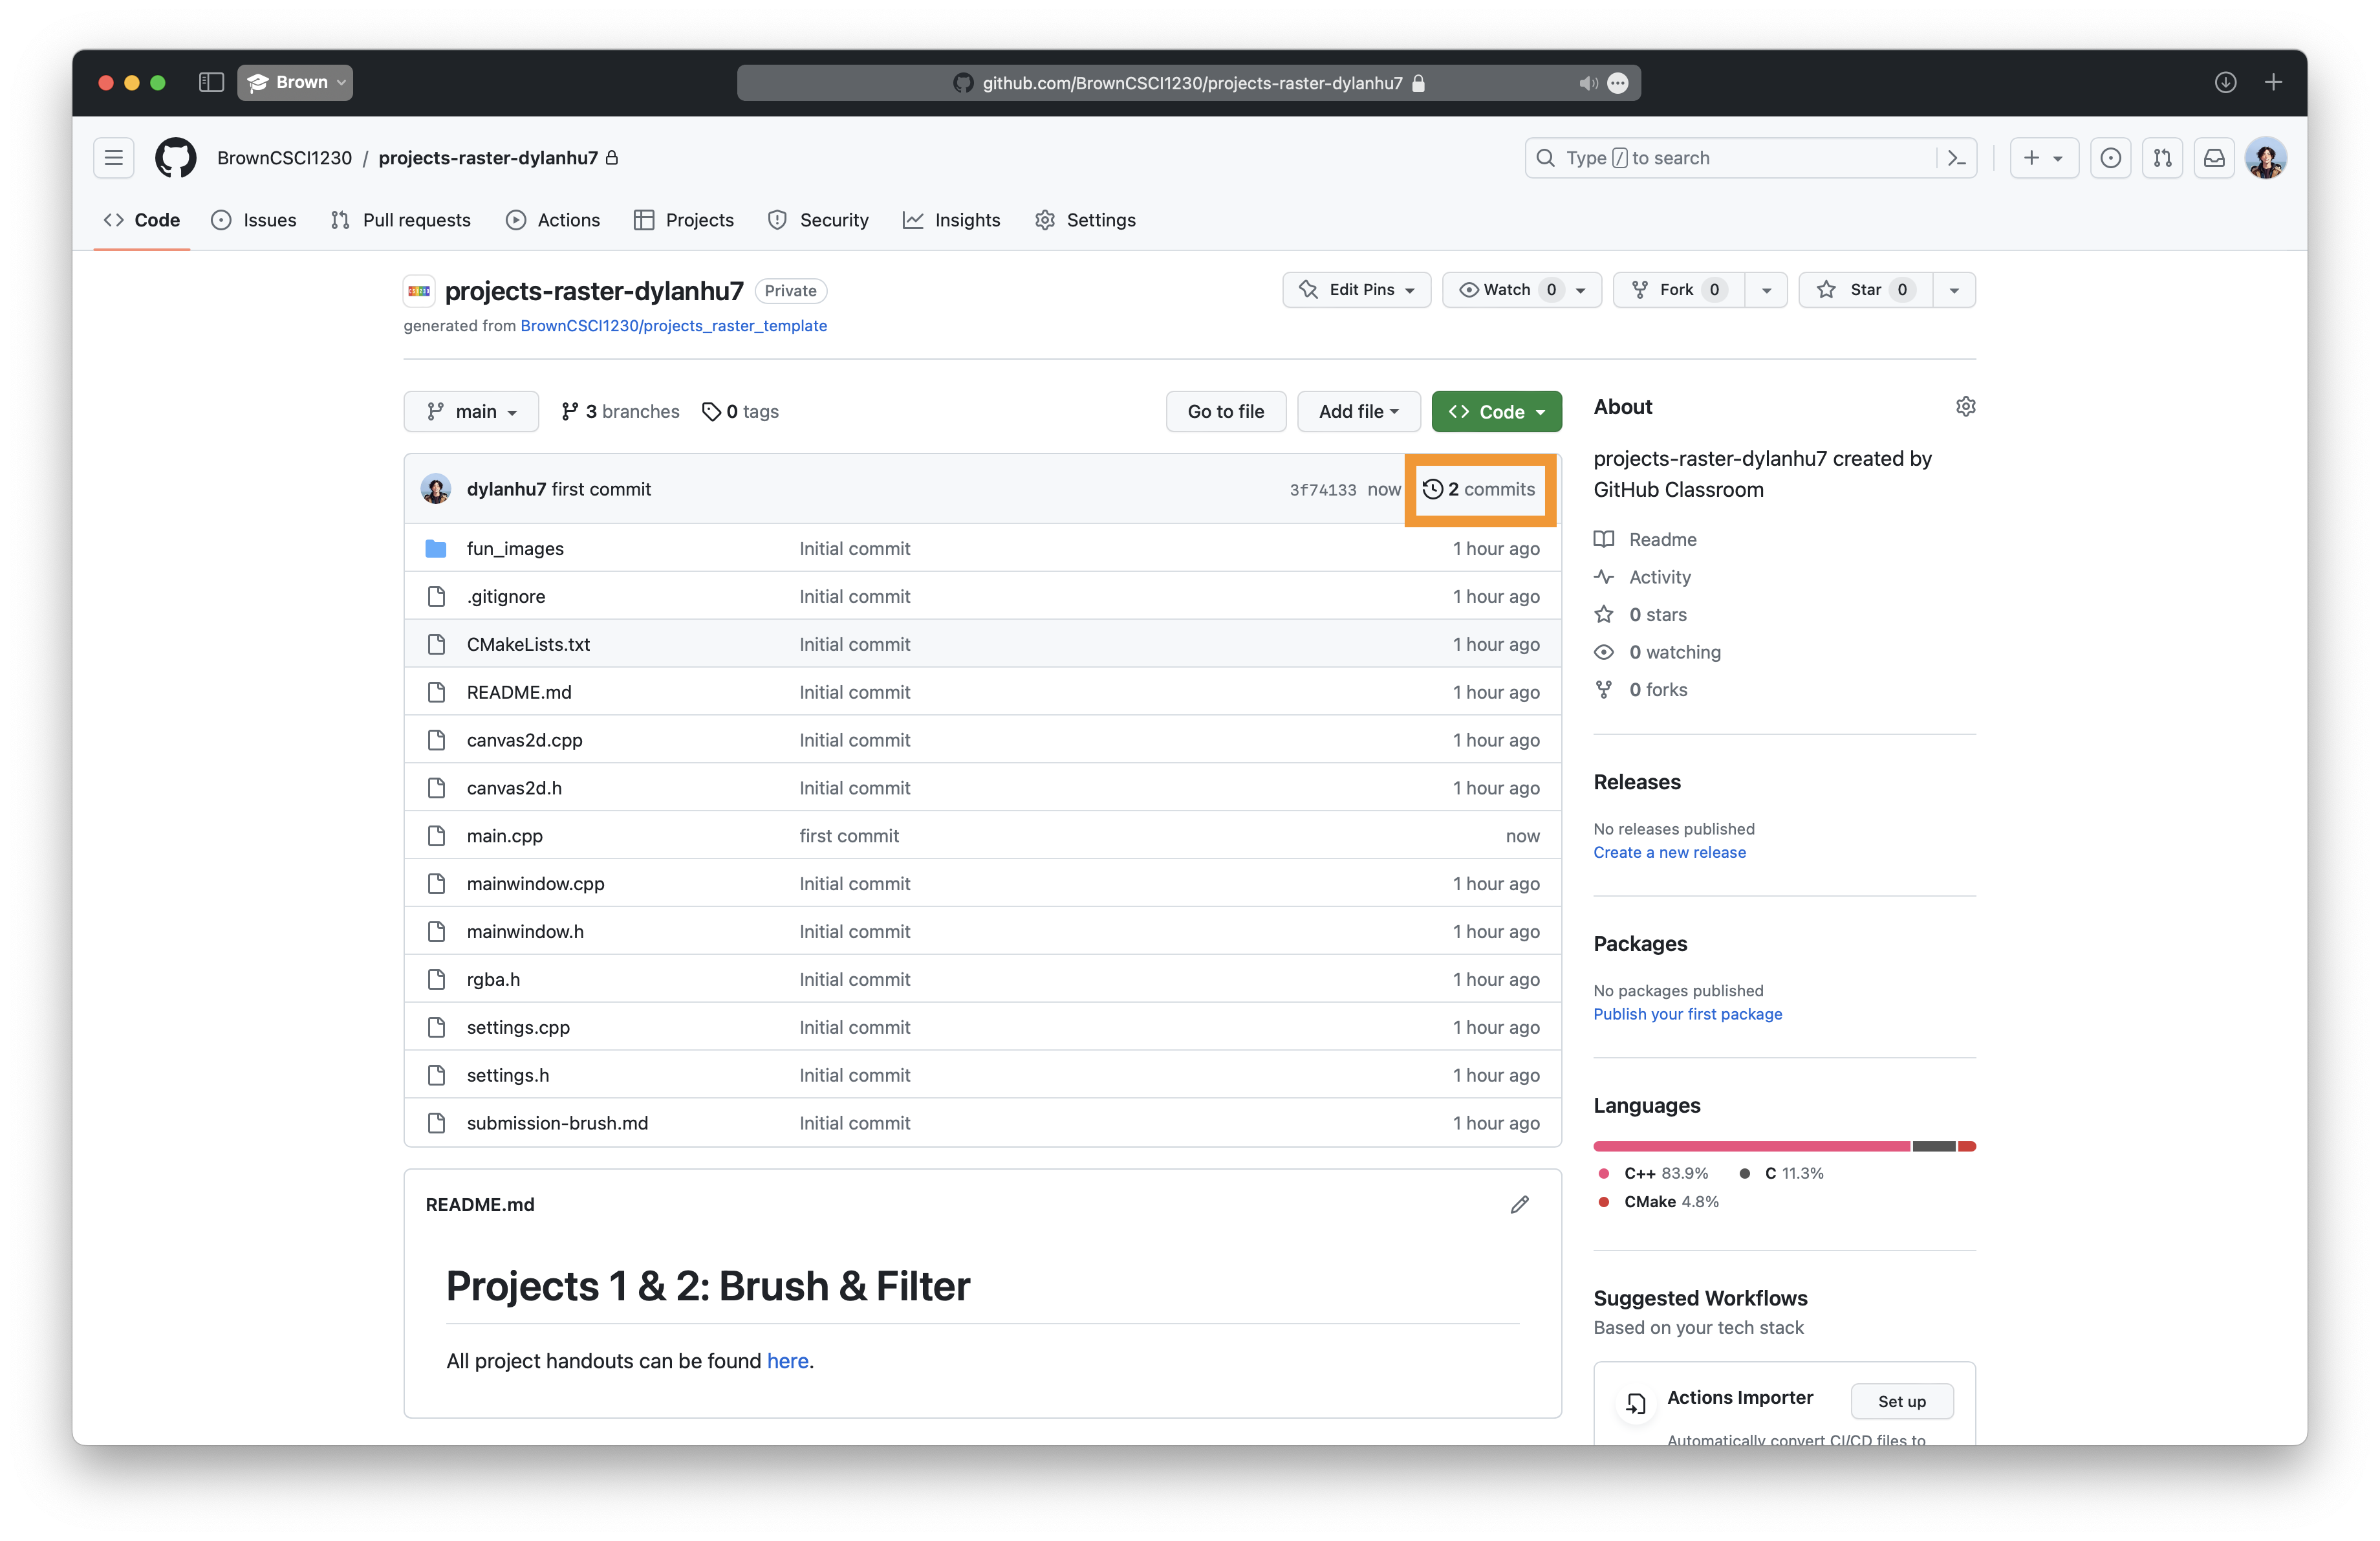The height and width of the screenshot is (1541, 2380).
Task: Open the hamburger navigation menu
Action: (114, 158)
